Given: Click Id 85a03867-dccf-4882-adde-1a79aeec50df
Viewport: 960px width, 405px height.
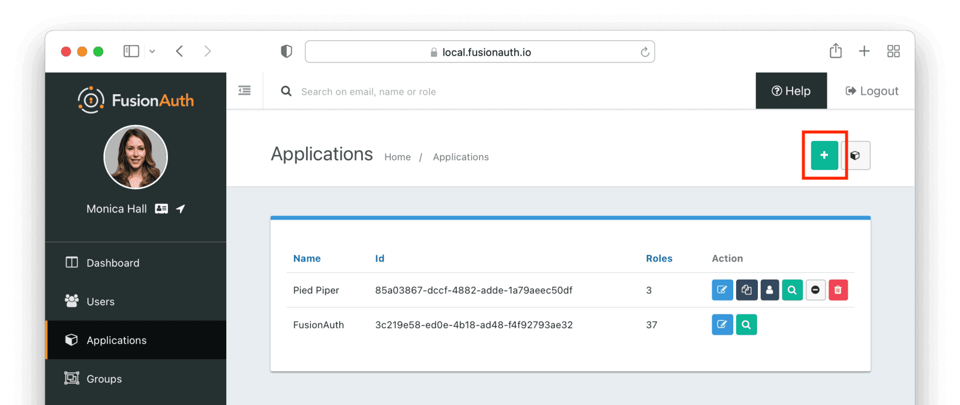Looking at the screenshot, I should tap(474, 290).
